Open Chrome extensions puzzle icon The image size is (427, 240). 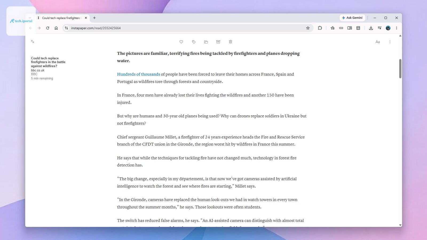320,28
